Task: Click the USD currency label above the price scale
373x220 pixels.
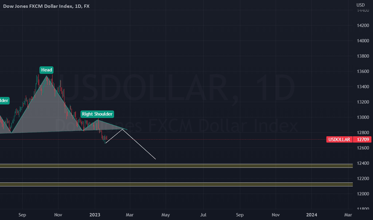Action: click(360, 5)
